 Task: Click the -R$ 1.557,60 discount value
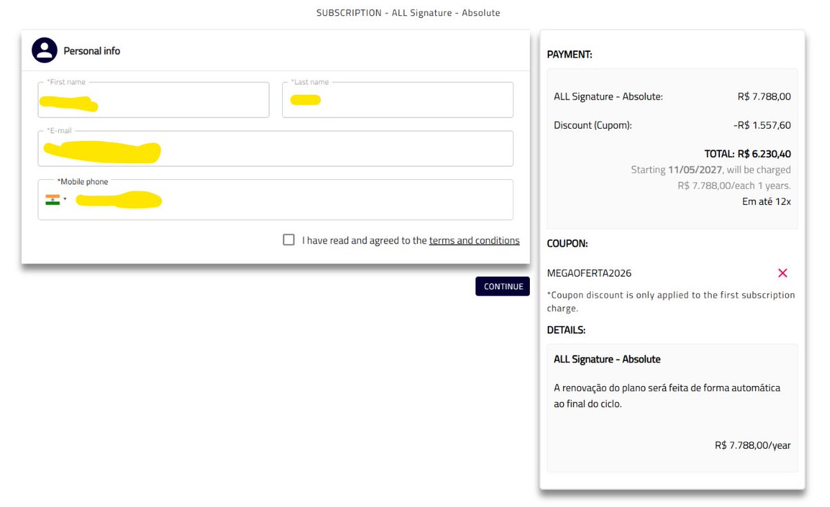762,125
